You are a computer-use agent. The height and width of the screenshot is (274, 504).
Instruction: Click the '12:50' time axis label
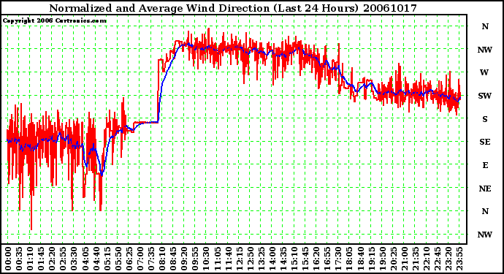(x=250, y=259)
